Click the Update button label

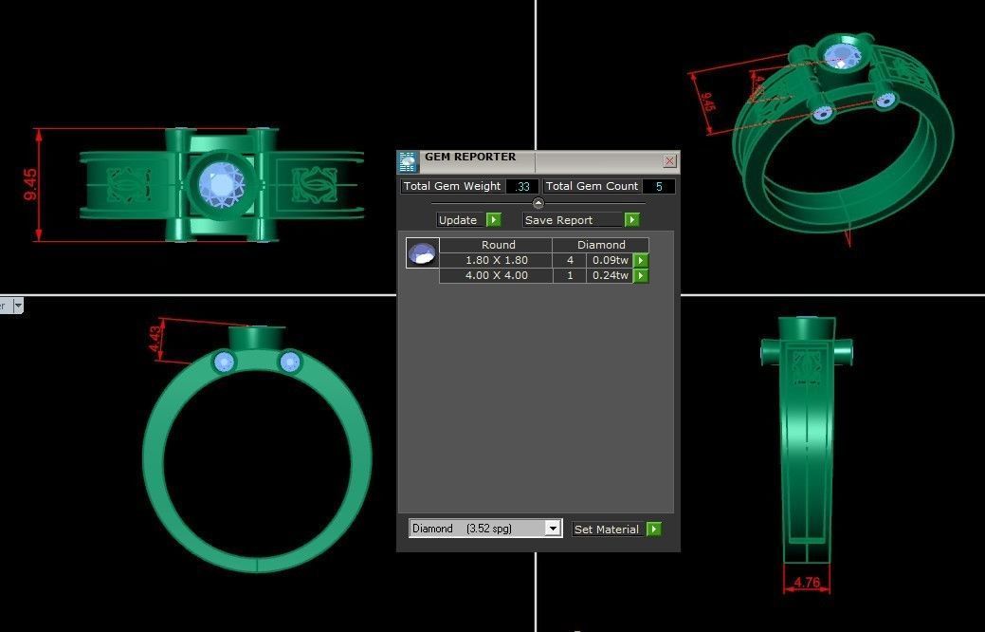coord(457,220)
